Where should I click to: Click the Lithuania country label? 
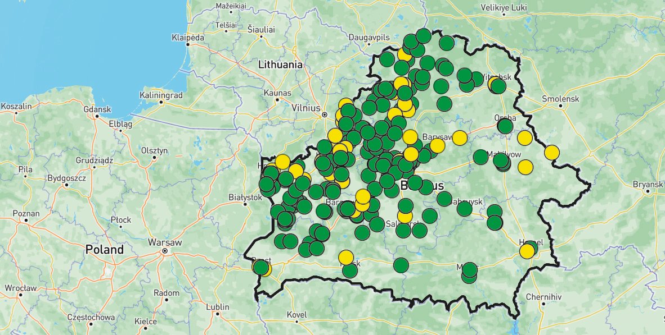[280, 65]
